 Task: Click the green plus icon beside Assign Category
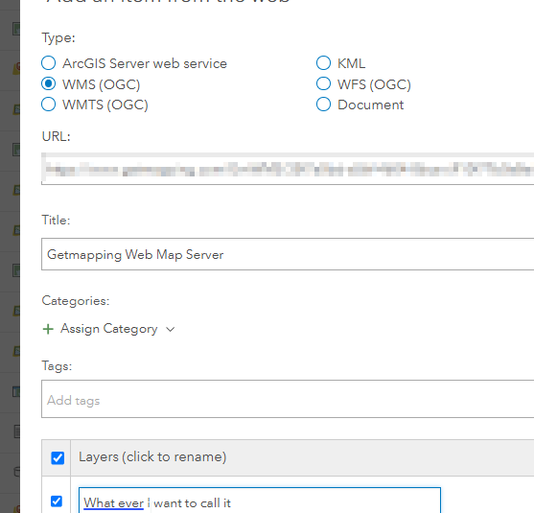point(48,329)
